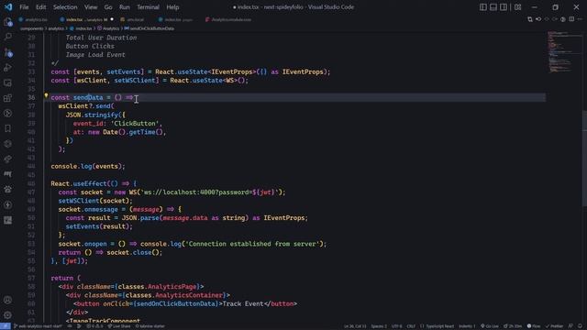The image size is (587, 330).
Task: Click 'Connection established from server' string
Action: 253,244
